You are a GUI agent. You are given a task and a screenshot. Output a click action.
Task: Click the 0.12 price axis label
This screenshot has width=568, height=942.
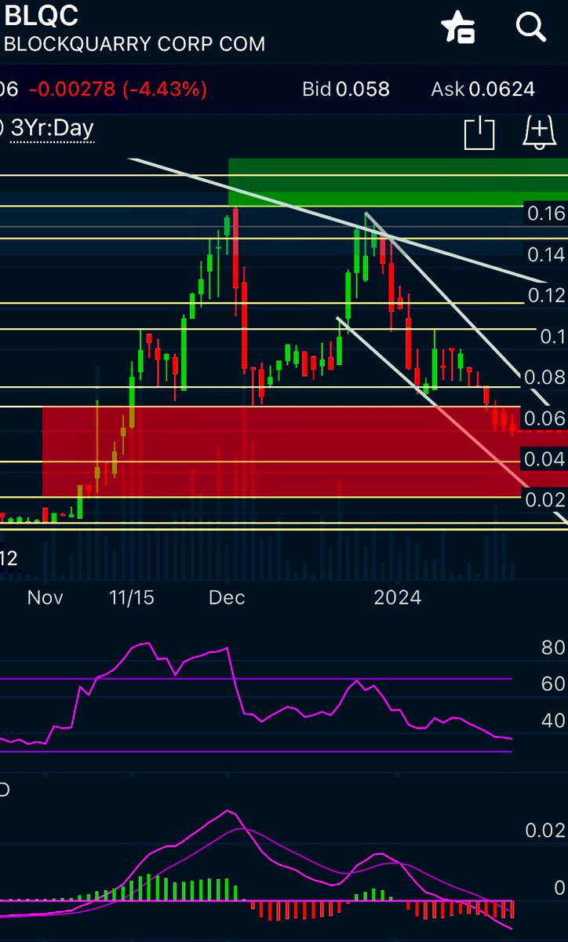(546, 295)
